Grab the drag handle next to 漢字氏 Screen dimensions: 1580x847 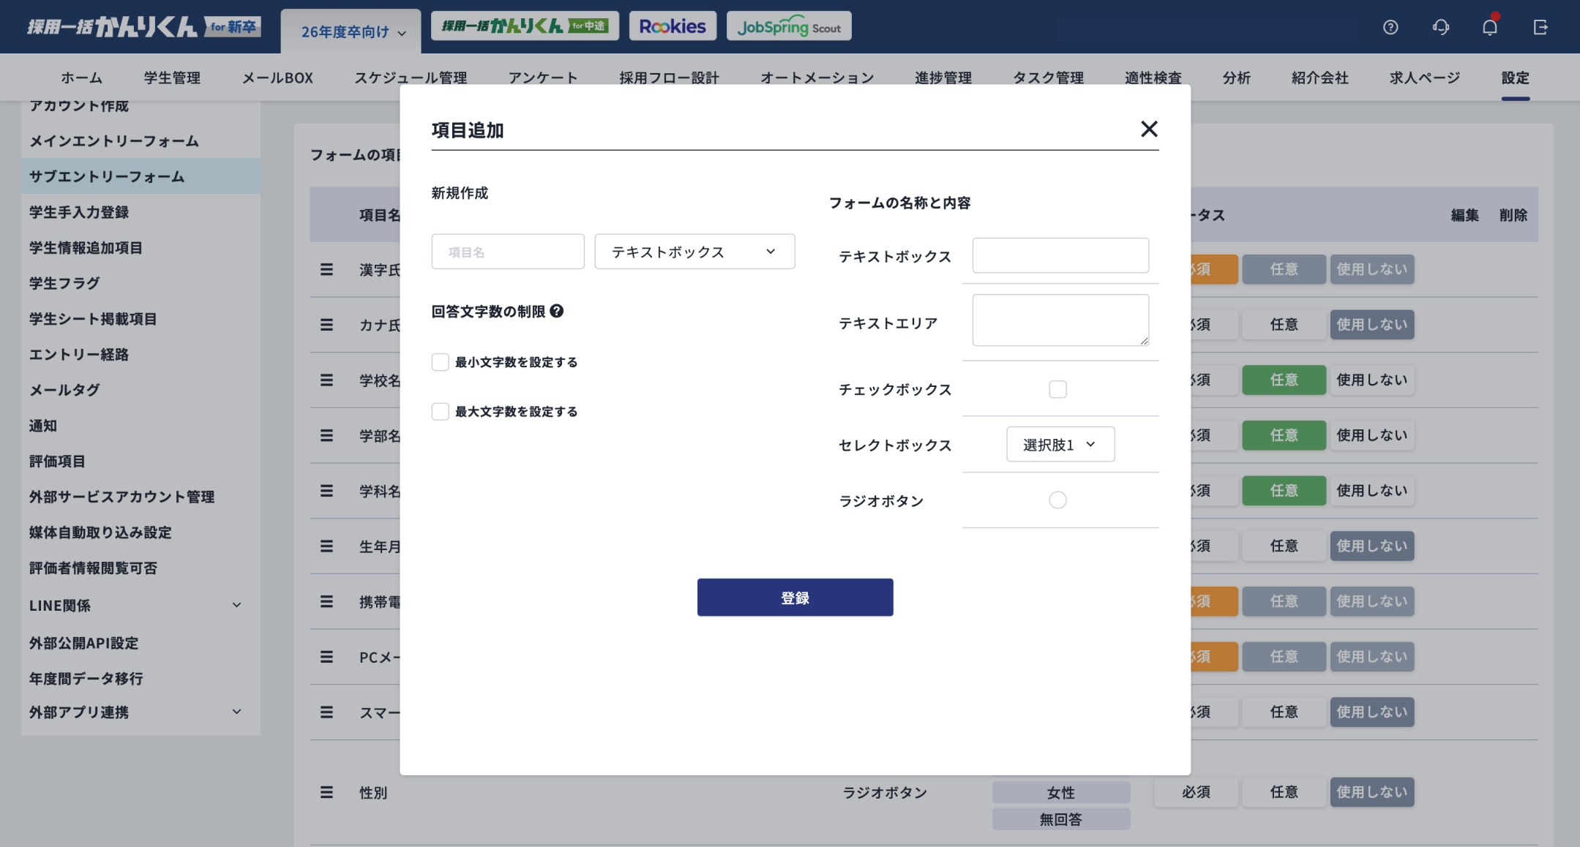click(x=326, y=269)
